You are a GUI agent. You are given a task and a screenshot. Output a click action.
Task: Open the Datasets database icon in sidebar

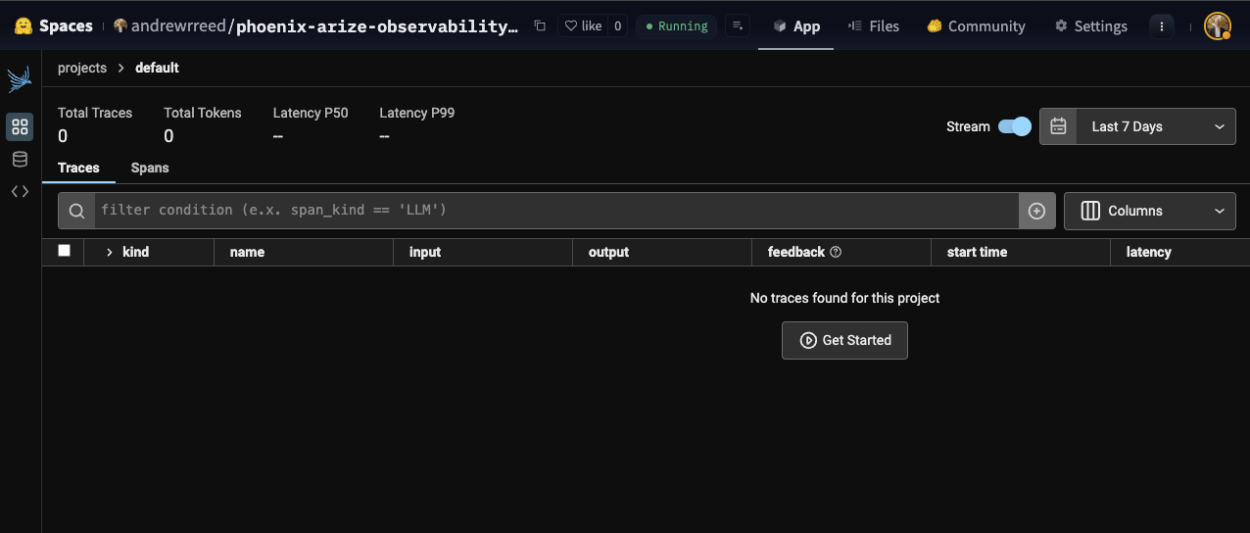(x=20, y=159)
